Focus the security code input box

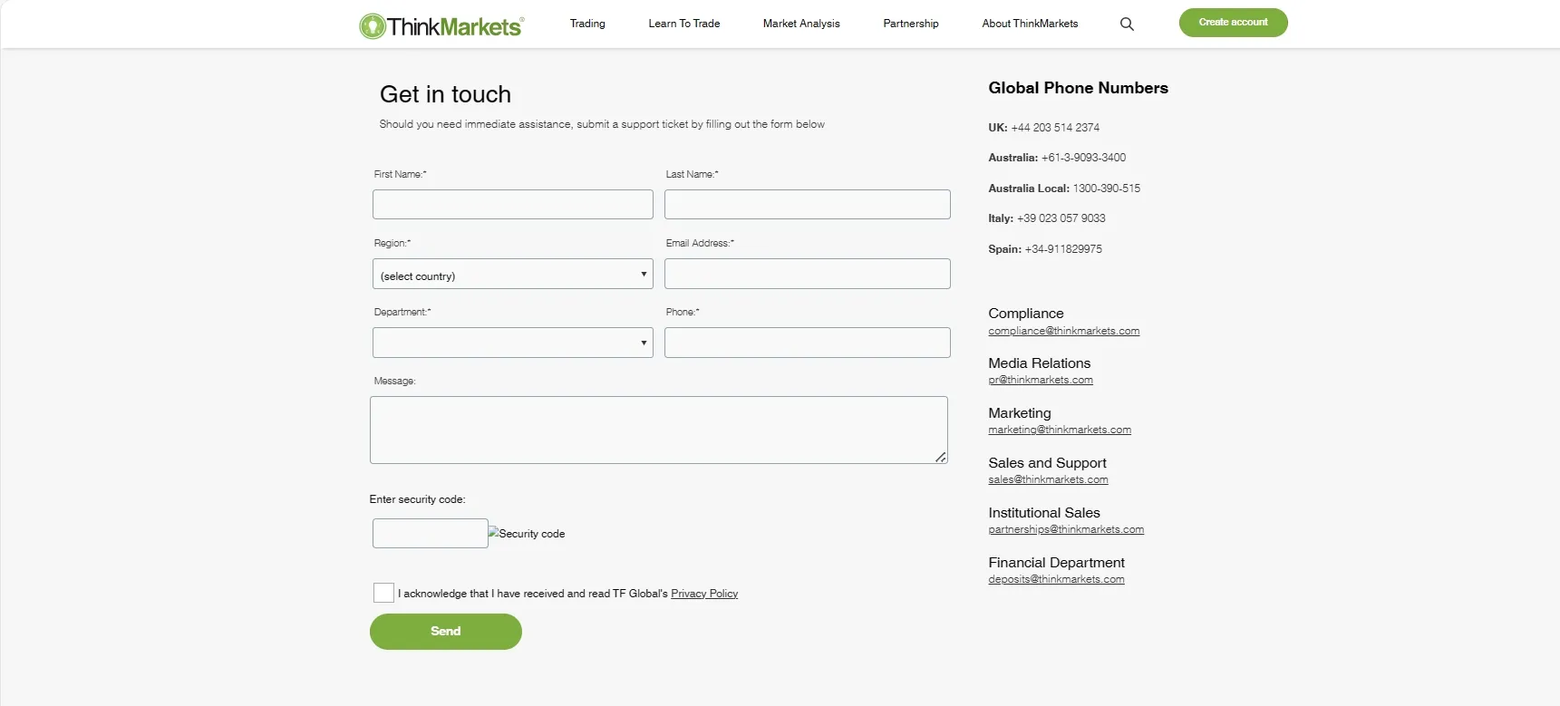[431, 533]
